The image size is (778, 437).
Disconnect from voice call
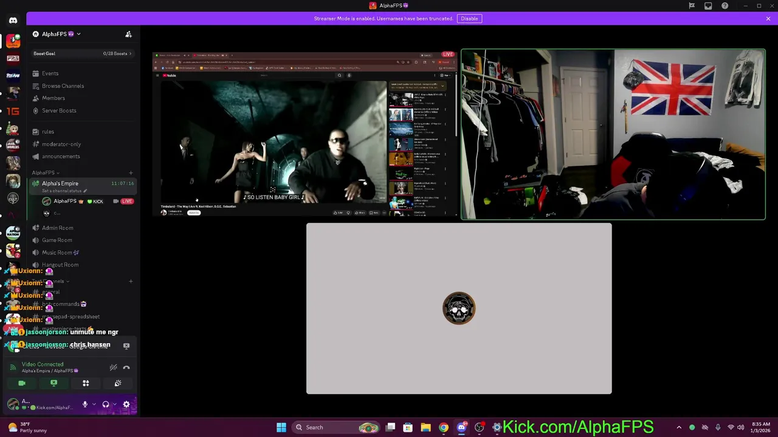[x=126, y=367]
